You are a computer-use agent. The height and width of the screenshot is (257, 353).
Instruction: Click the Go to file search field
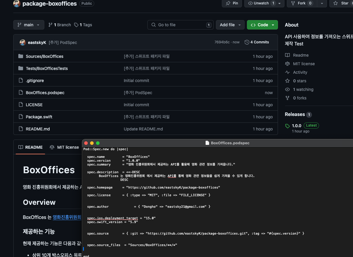pyautogui.click(x=180, y=25)
